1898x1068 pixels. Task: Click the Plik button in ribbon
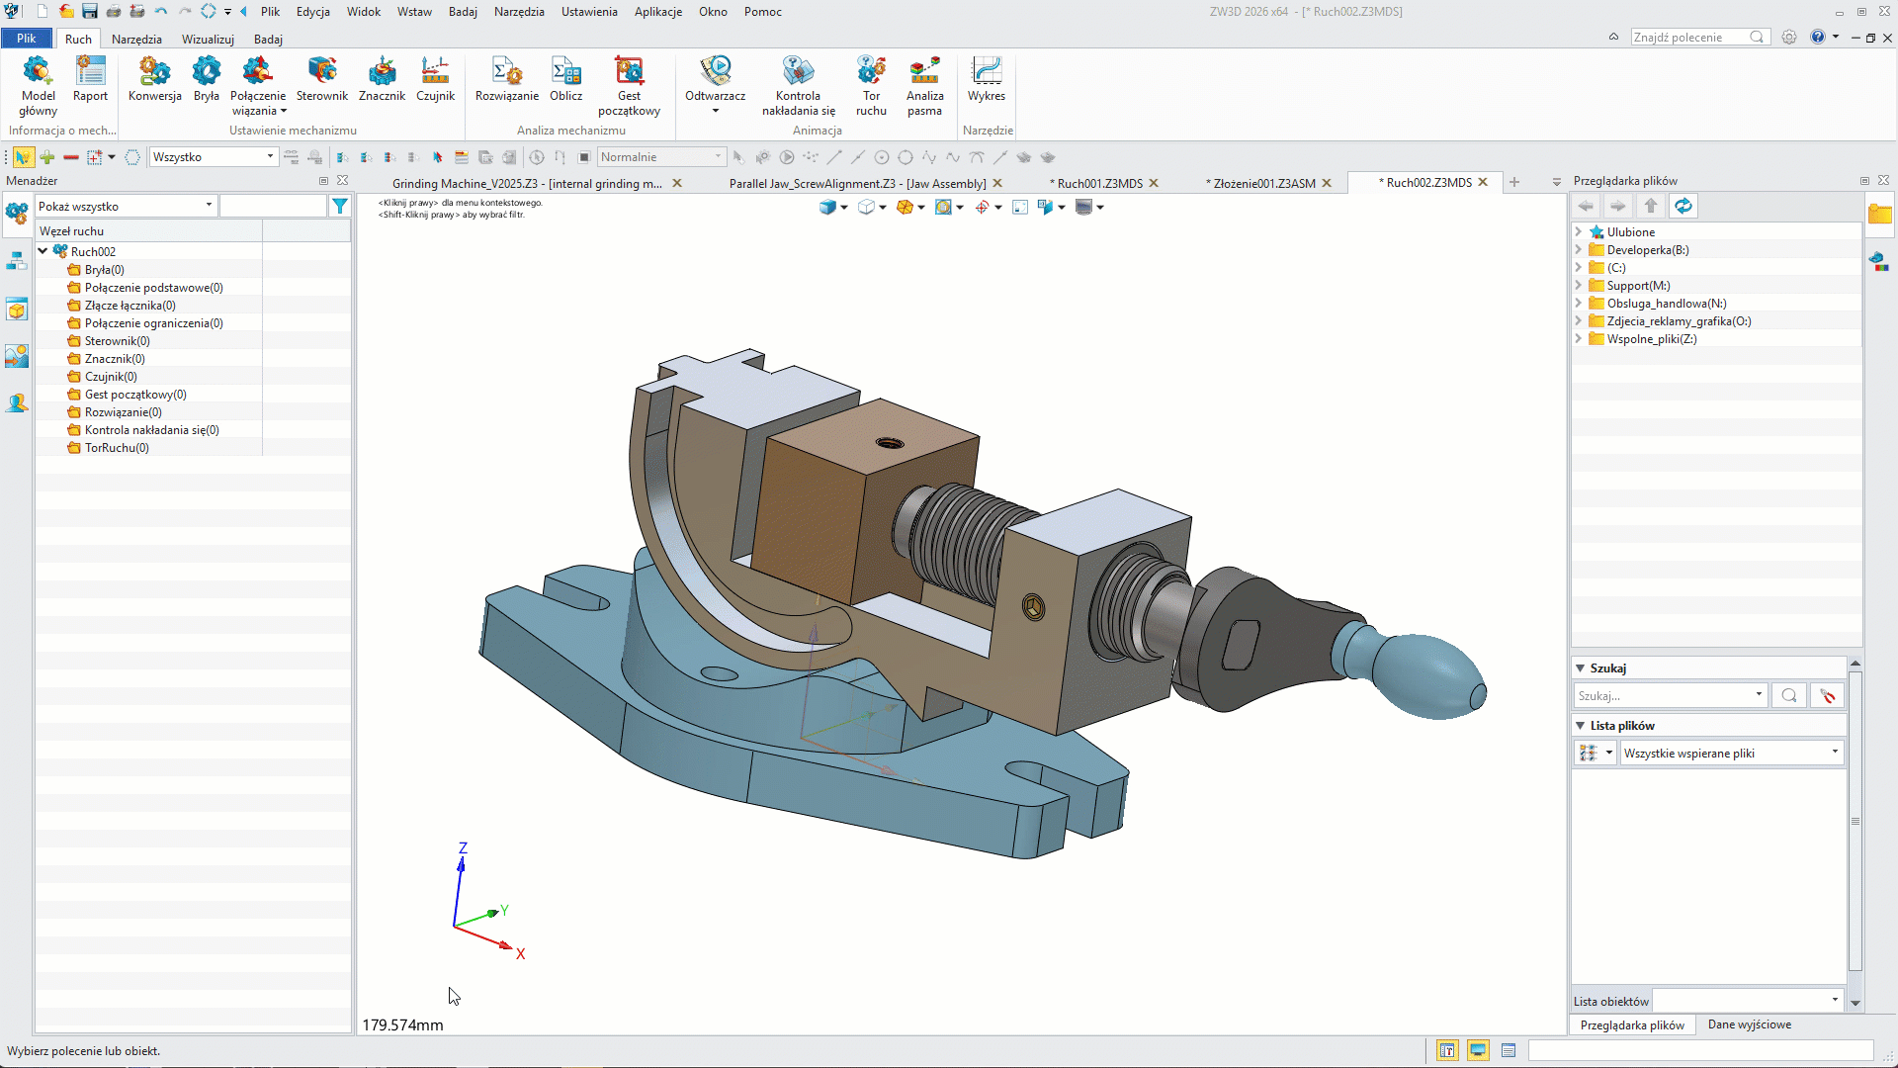click(26, 39)
